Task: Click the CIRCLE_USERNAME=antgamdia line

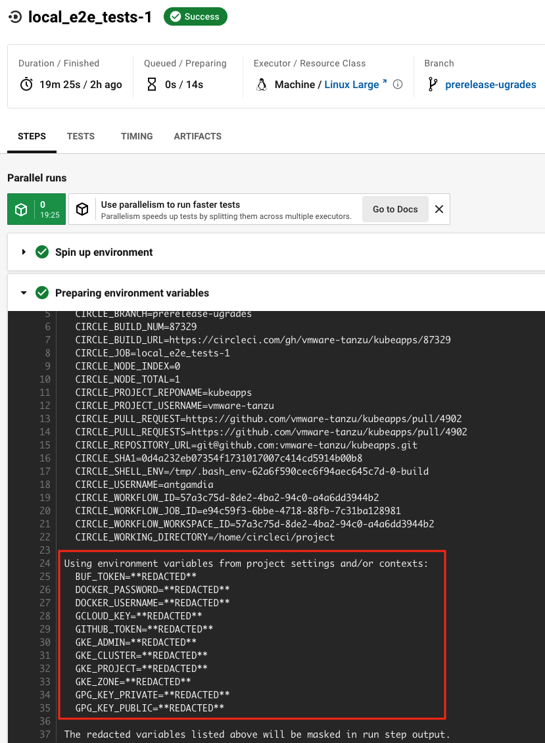Action: 144,485
